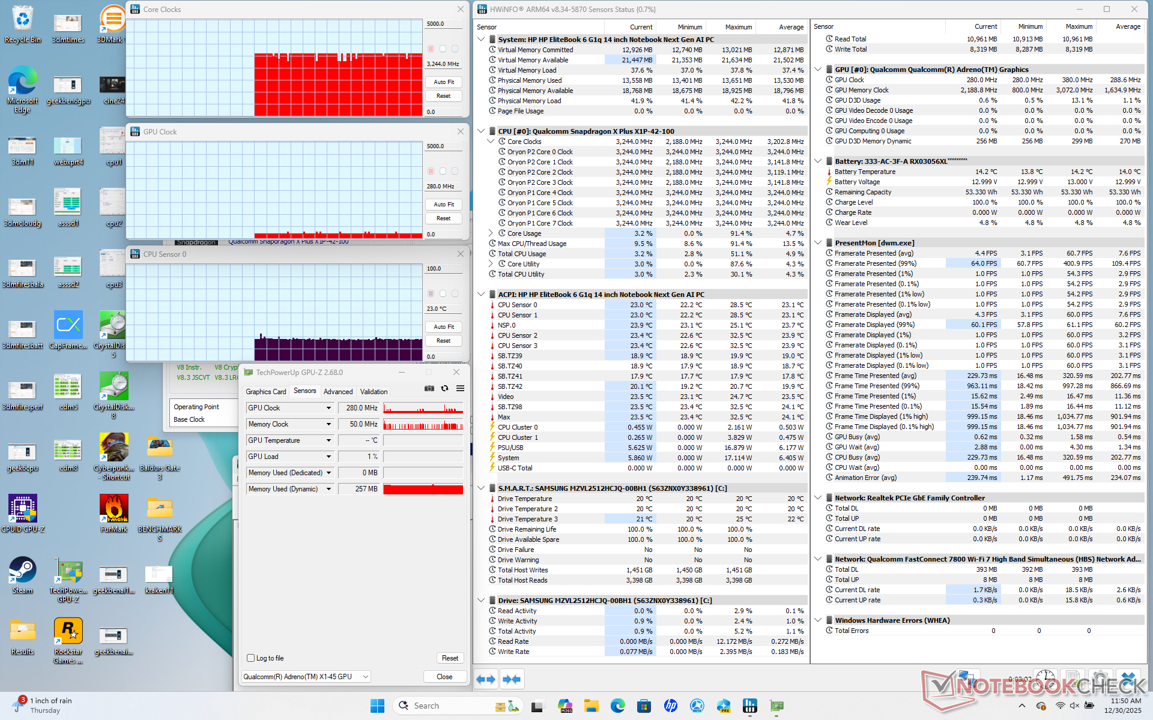Image resolution: width=1153 pixels, height=720 pixels.
Task: Expand the Core Usage tree row
Action: tap(491, 233)
